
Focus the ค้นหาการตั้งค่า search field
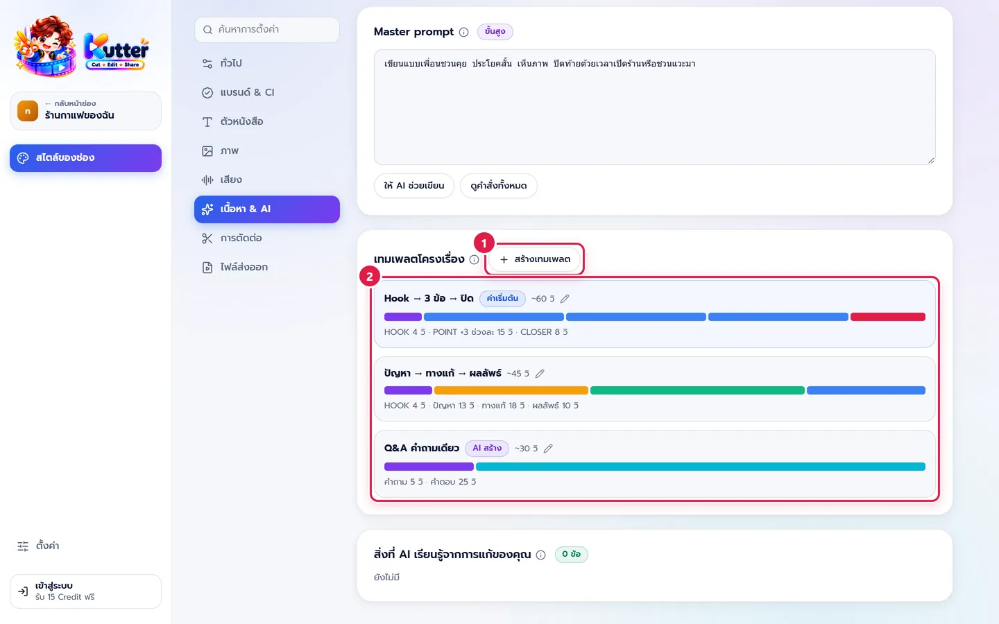point(267,30)
